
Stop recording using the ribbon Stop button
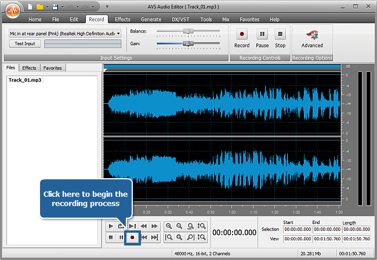280,38
